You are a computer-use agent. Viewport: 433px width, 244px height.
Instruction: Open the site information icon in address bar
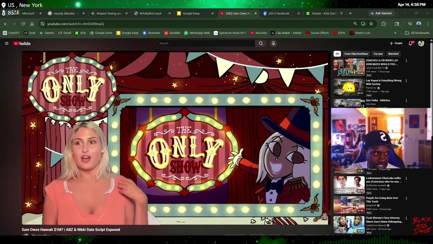pyautogui.click(x=42, y=24)
